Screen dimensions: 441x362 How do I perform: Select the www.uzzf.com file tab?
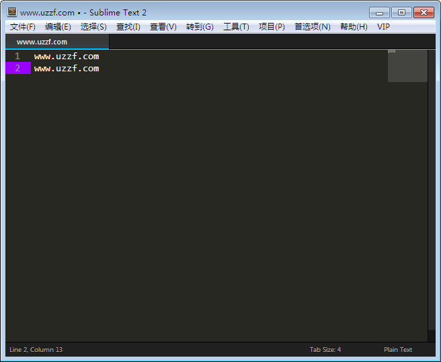(57, 42)
